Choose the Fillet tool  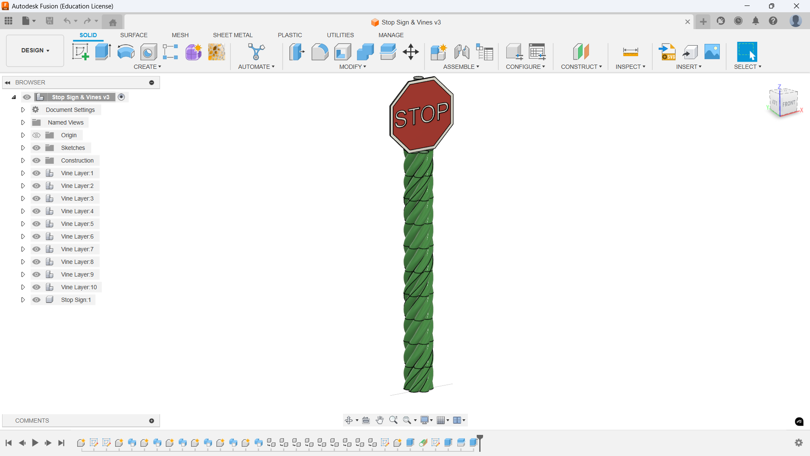[320, 52]
